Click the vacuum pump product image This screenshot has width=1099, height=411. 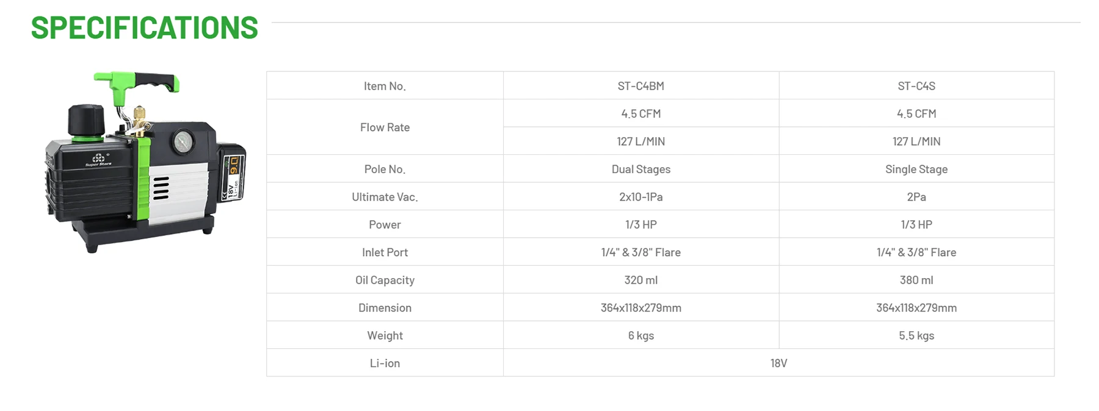click(x=145, y=161)
